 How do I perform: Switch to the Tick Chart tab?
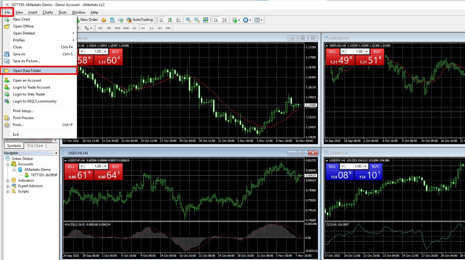pyautogui.click(x=35, y=146)
